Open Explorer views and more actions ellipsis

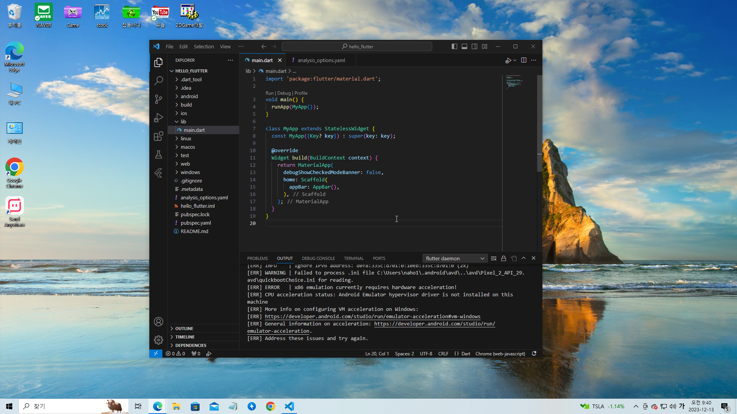click(x=230, y=60)
